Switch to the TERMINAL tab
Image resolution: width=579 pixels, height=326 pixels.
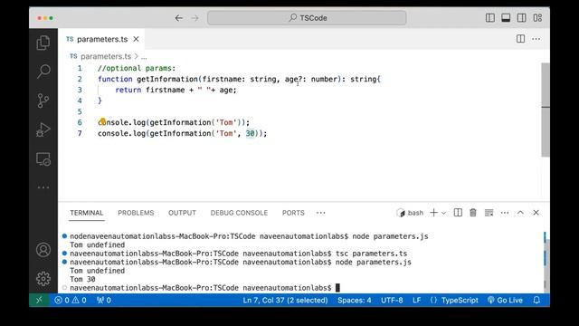87,213
